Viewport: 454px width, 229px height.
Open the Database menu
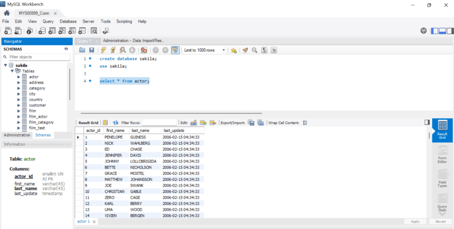[68, 21]
